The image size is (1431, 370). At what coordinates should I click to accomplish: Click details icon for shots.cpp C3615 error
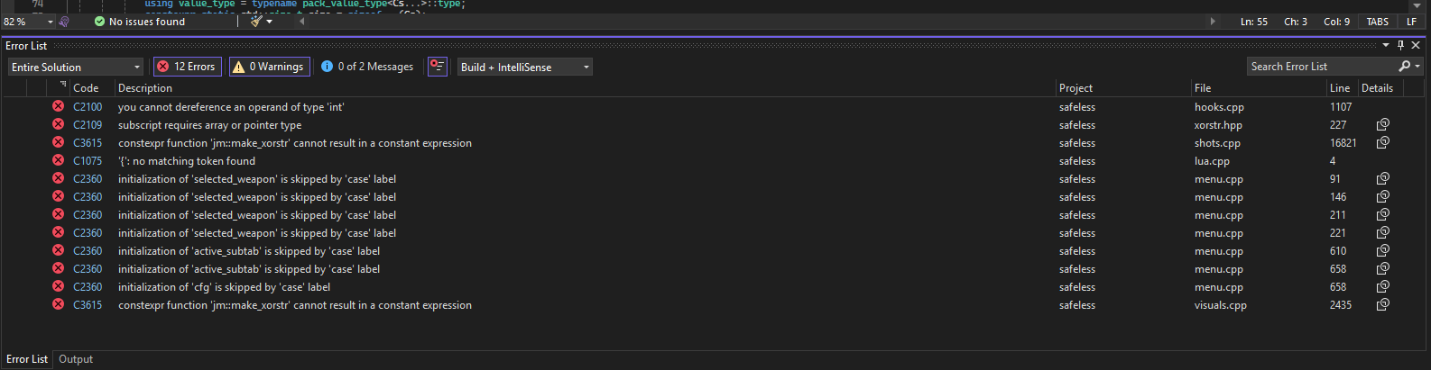pos(1382,142)
